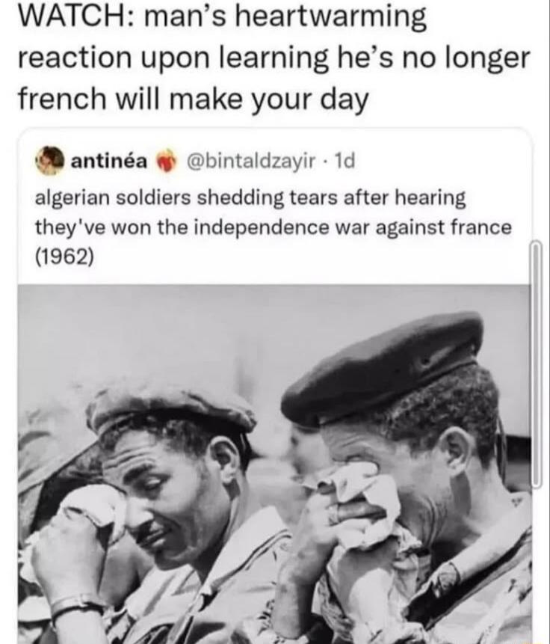The height and width of the screenshot is (644, 550).
Task: Click the quoted tweet card header area
Action: (x=197, y=162)
